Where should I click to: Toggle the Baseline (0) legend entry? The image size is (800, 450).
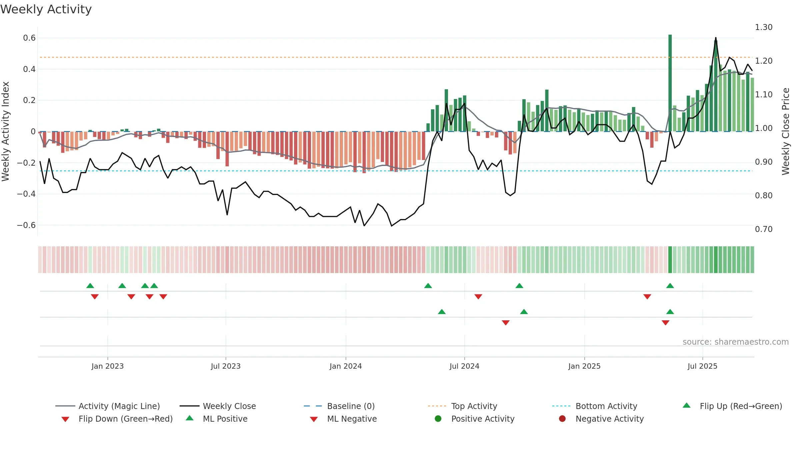click(x=339, y=406)
